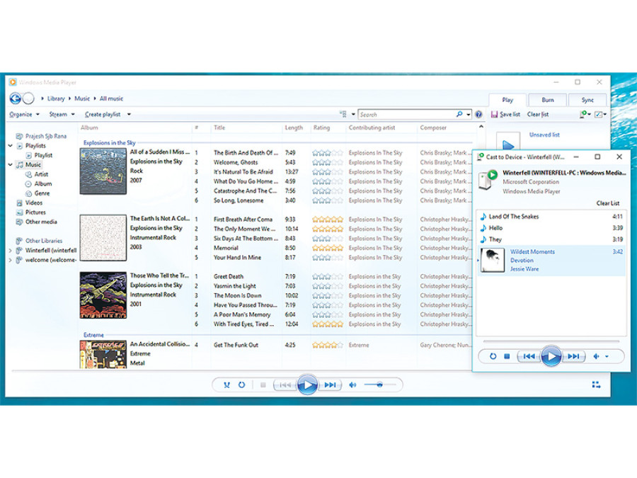This screenshot has height=478, width=637.
Task: Switch to the Burn tab
Action: coord(548,100)
